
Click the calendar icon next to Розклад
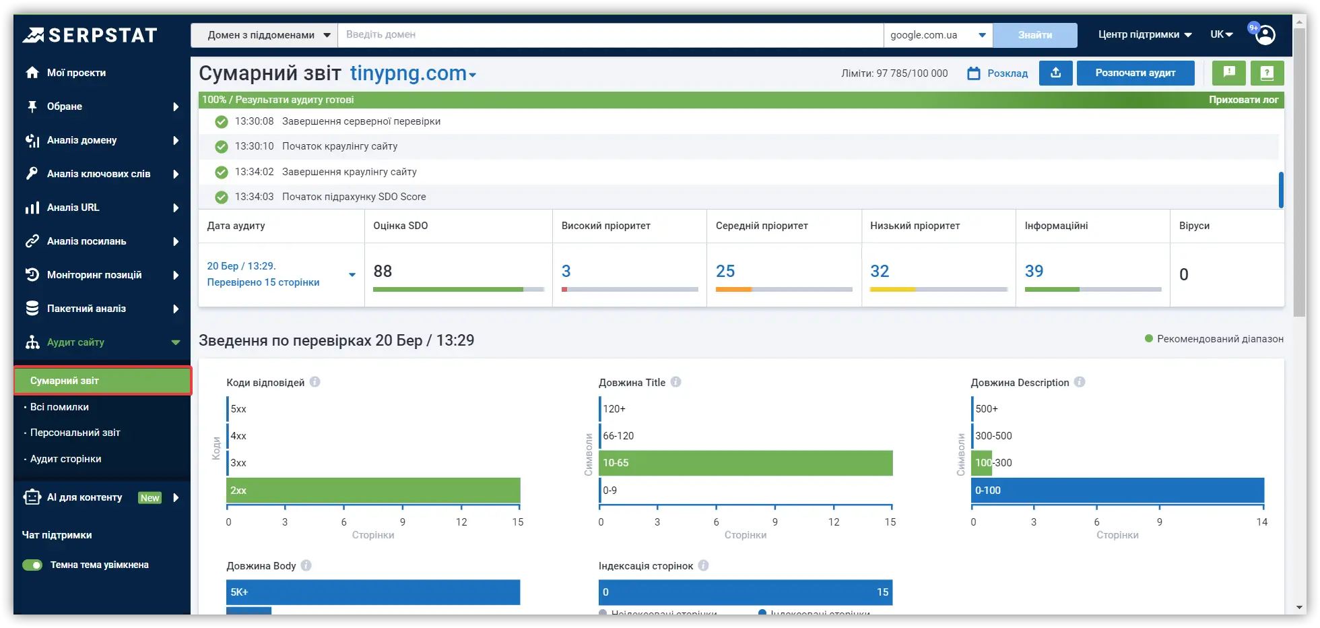974,73
